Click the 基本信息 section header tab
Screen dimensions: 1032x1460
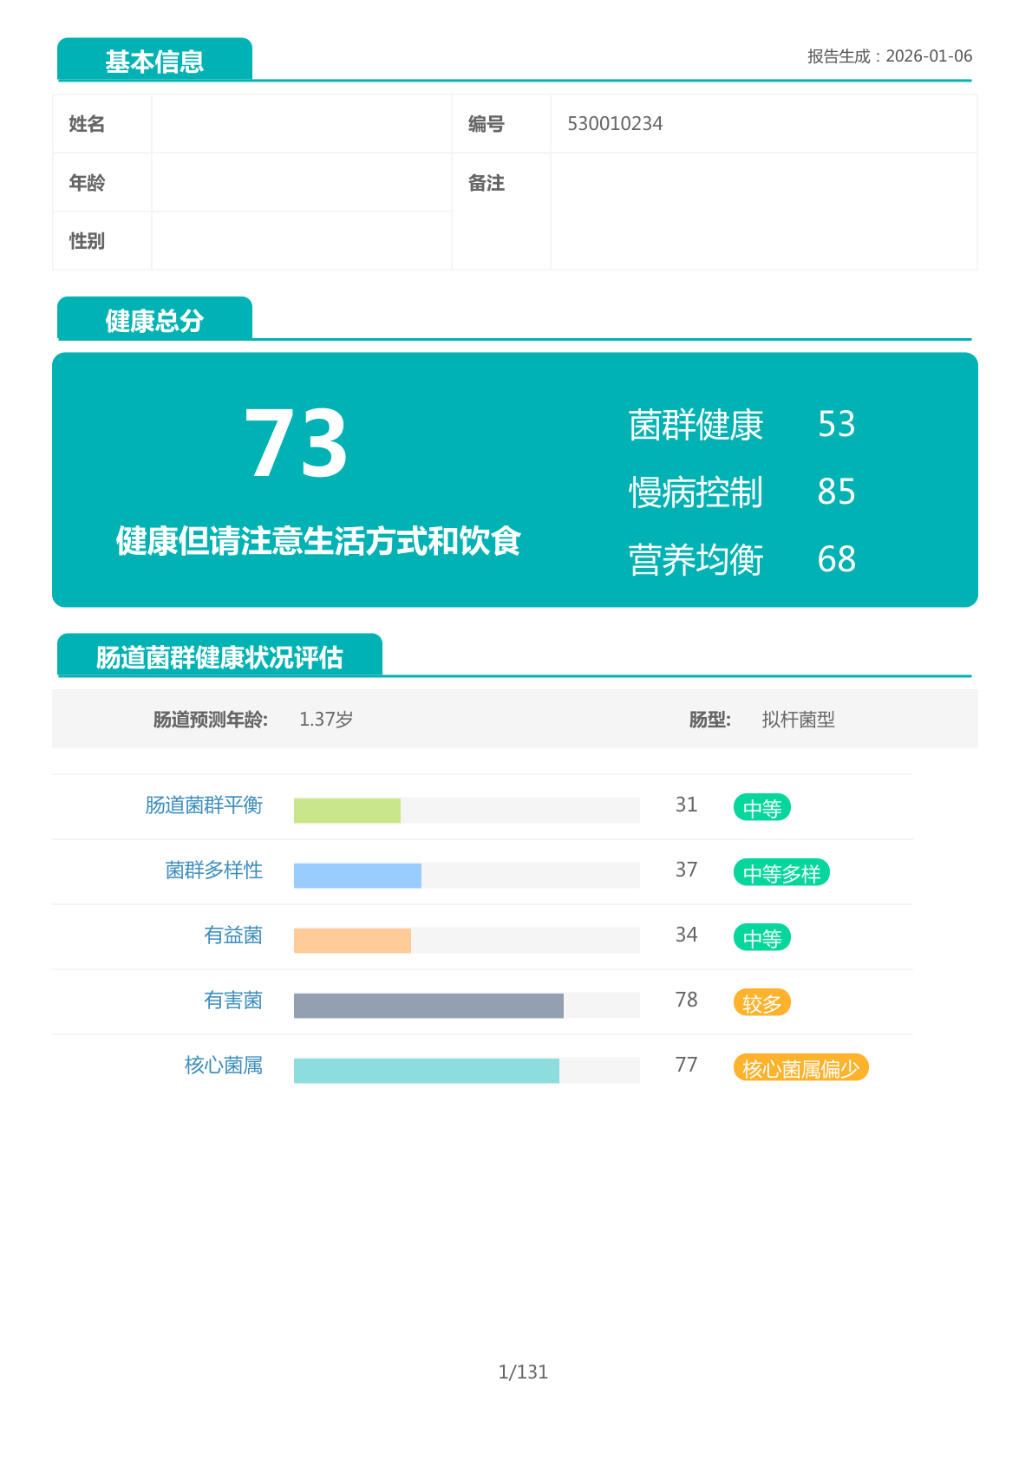[x=154, y=59]
